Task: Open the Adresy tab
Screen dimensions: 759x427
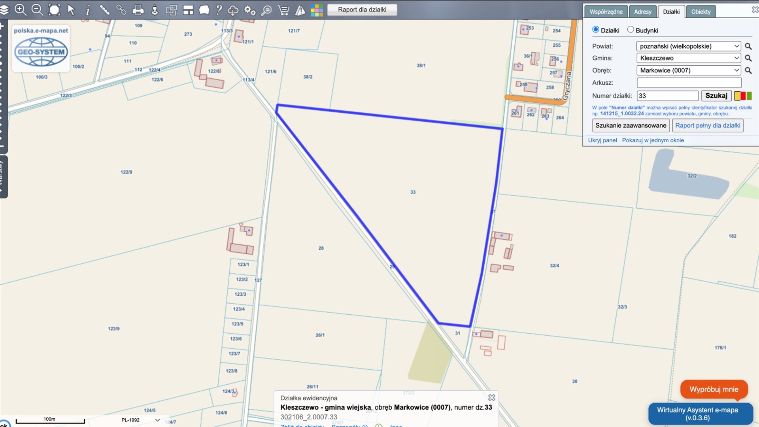Action: click(x=642, y=11)
